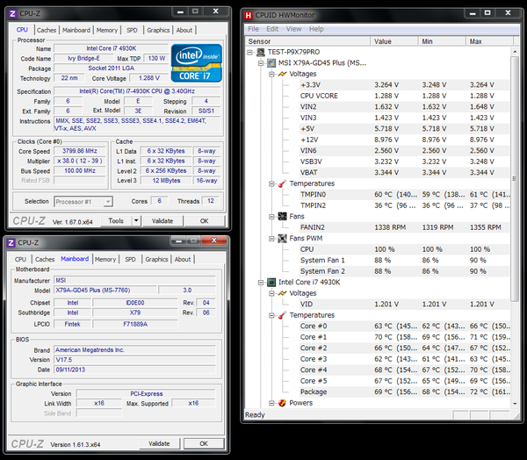Switch to Graphics tab in the top CPU-Z window
The height and width of the screenshot is (460, 527).
[x=158, y=30]
